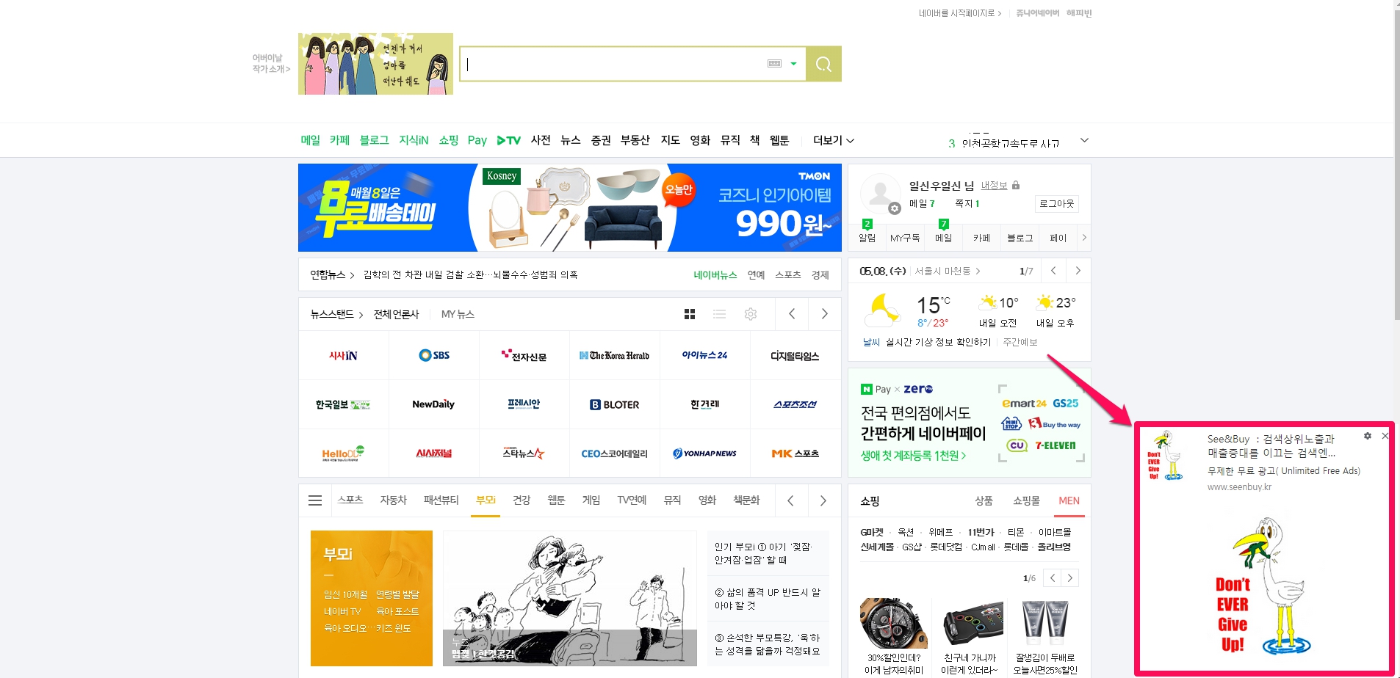Go to previous shopping items page
This screenshot has height=678, width=1400.
click(x=1053, y=578)
